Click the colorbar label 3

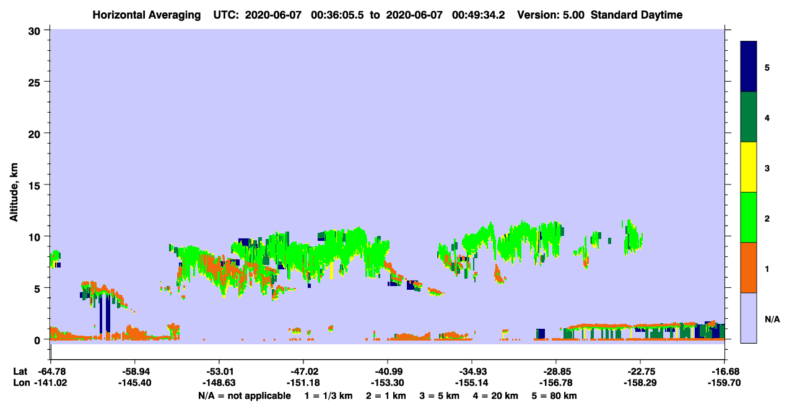click(x=767, y=167)
